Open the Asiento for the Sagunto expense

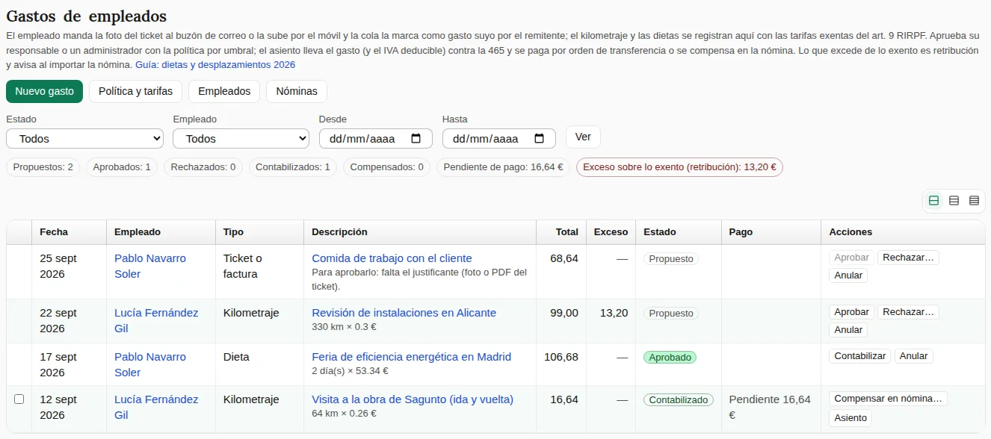pyautogui.click(x=850, y=418)
